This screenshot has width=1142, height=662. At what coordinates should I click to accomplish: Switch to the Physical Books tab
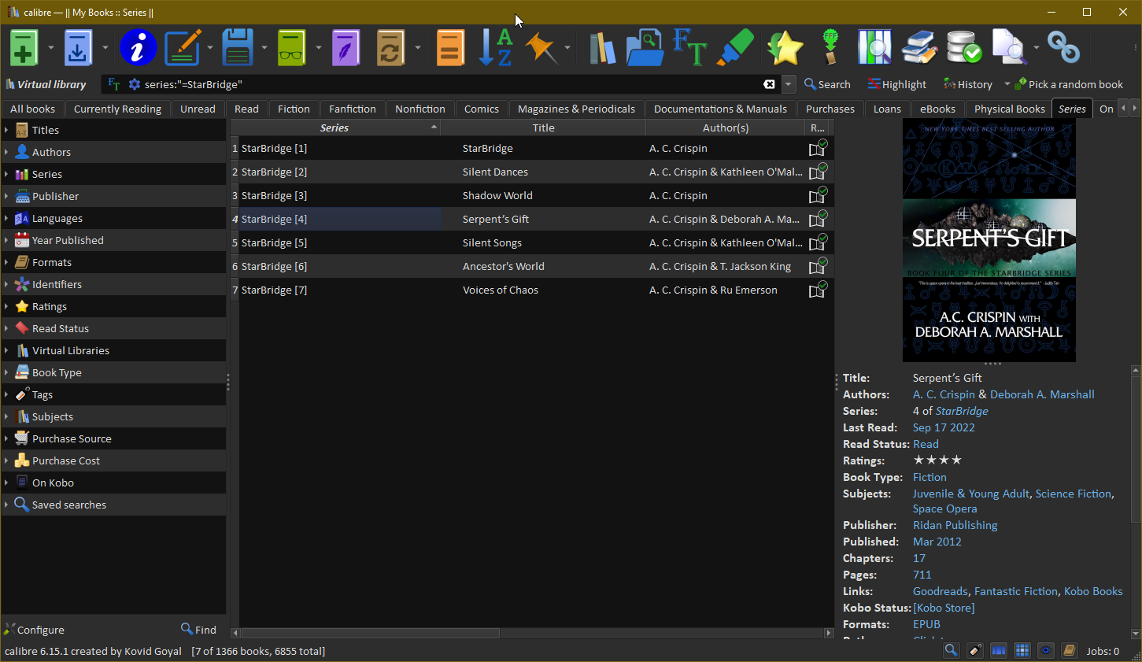(x=1010, y=109)
